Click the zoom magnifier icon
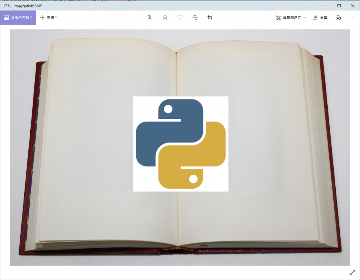The image size is (360, 280). pyautogui.click(x=150, y=18)
